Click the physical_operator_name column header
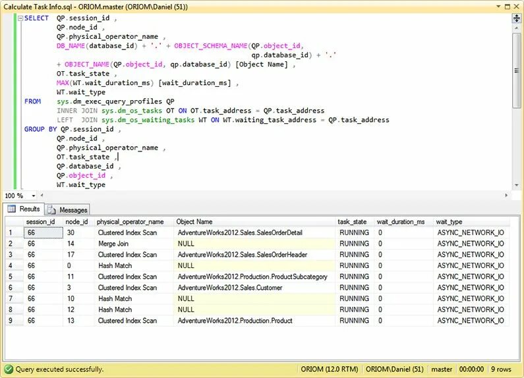524x378 pixels. coord(134,222)
